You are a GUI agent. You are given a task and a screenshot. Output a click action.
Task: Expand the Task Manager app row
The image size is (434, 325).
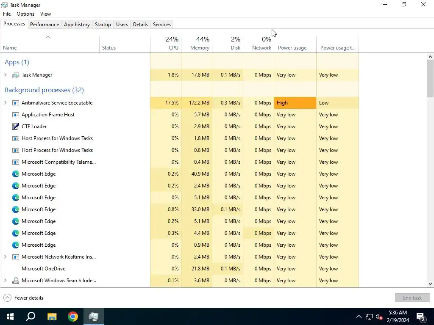[5, 75]
